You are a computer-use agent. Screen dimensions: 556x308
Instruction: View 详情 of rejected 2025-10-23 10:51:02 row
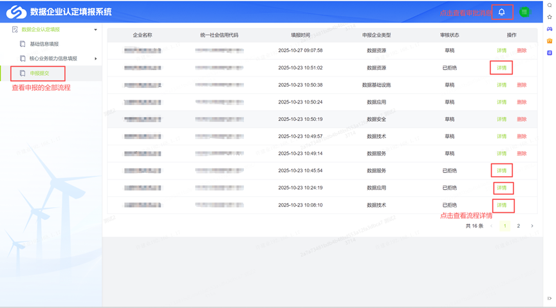(x=501, y=68)
